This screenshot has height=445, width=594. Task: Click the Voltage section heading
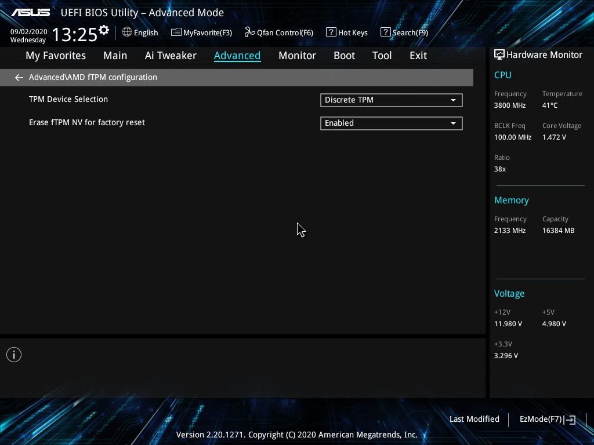tap(509, 294)
